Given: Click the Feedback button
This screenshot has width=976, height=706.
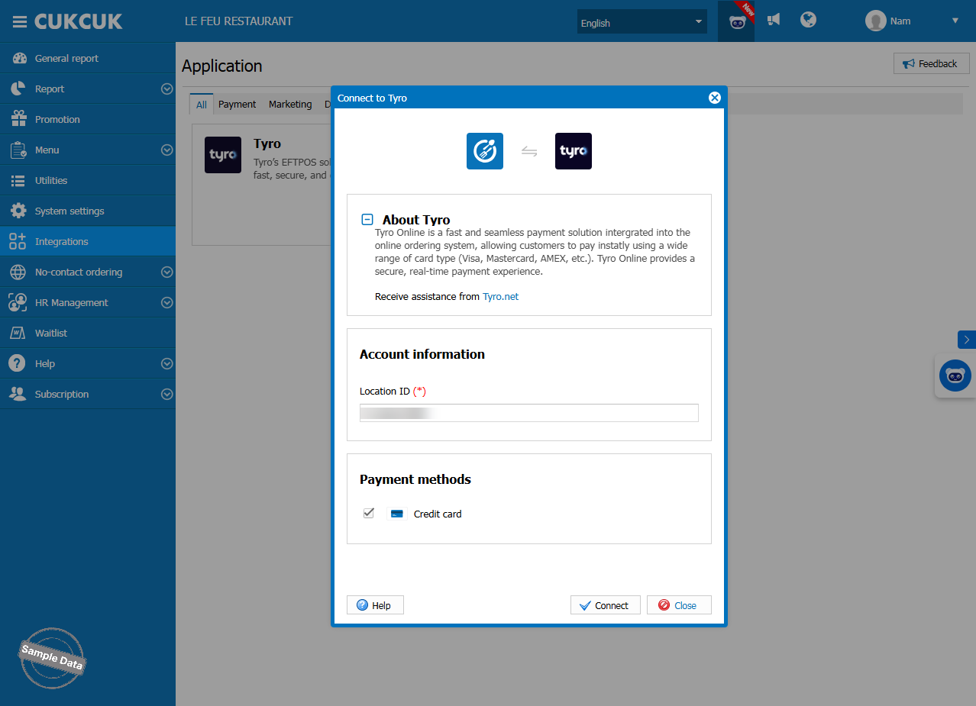Looking at the screenshot, I should pyautogui.click(x=931, y=63).
